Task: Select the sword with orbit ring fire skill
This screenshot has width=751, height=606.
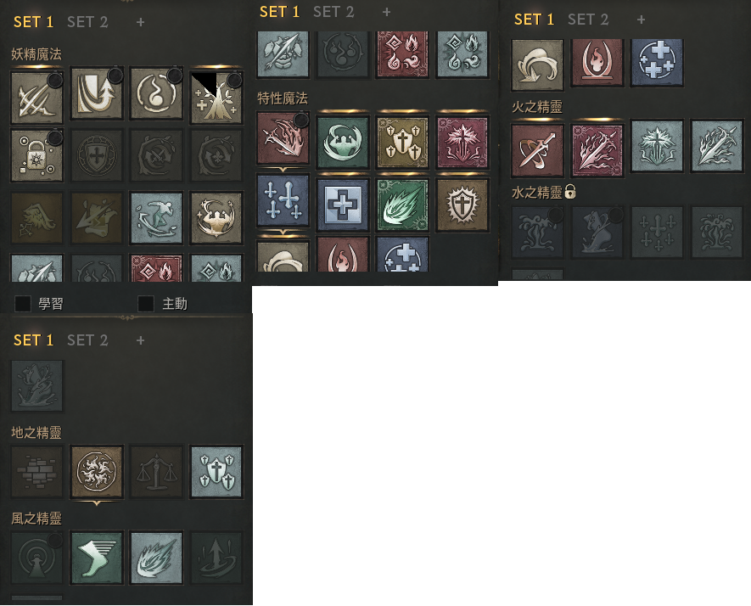Action: pyautogui.click(x=537, y=150)
